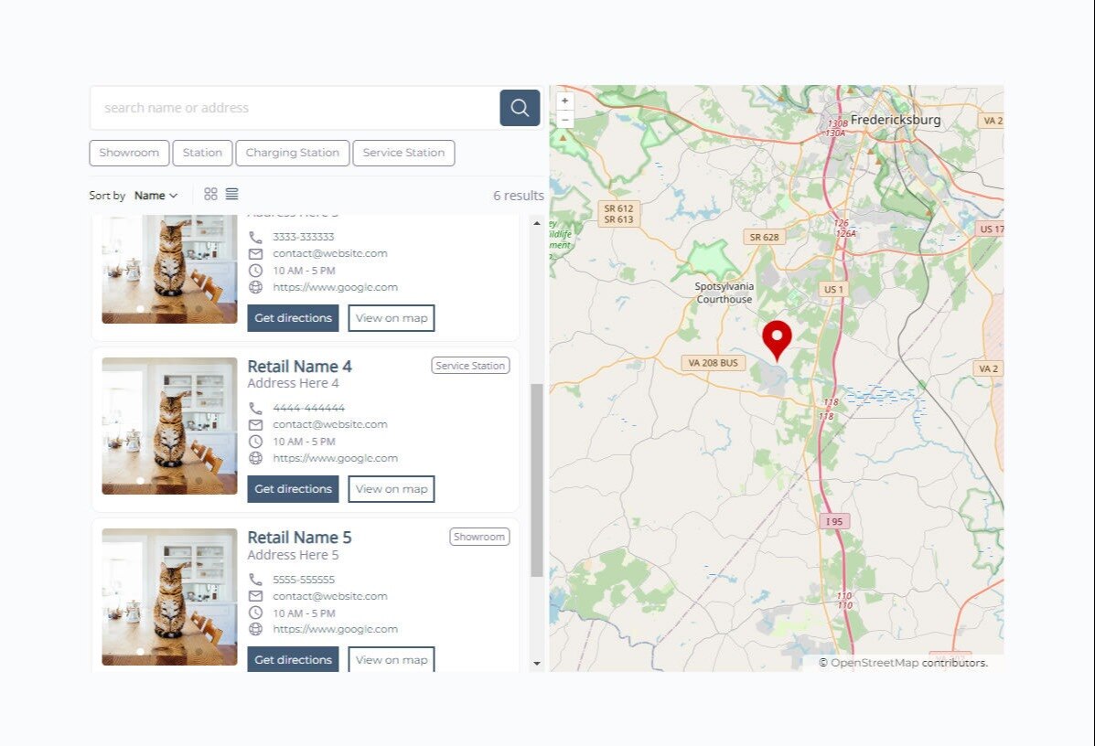Click the magnifier search button
Image resolution: width=1095 pixels, height=746 pixels.
520,108
